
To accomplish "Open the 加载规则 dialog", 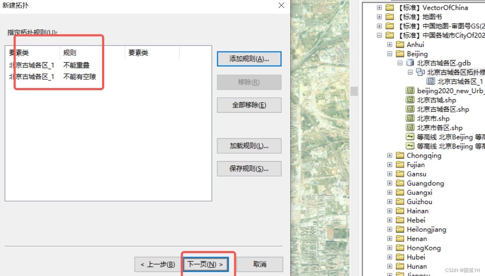I will [x=249, y=146].
